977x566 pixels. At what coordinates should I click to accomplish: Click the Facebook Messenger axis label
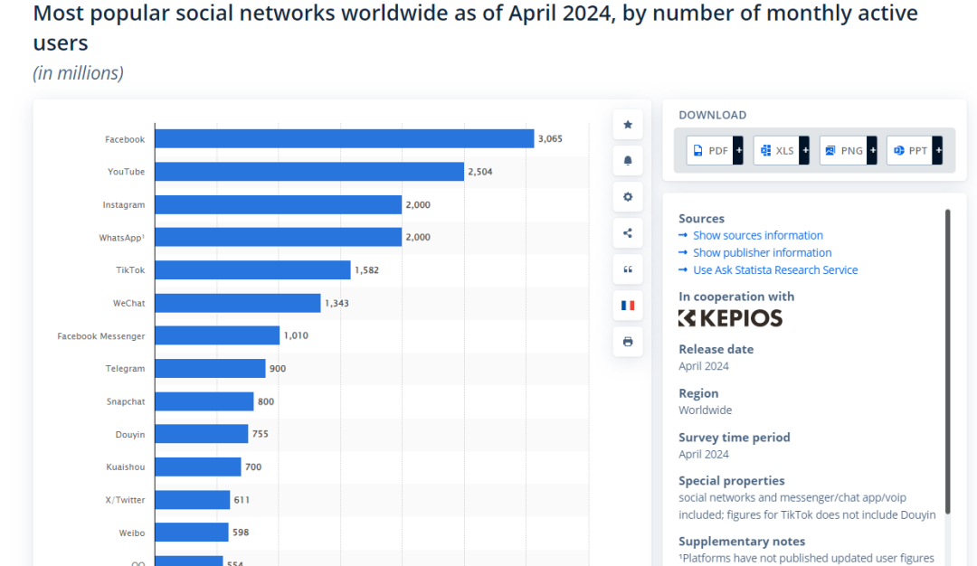101,336
